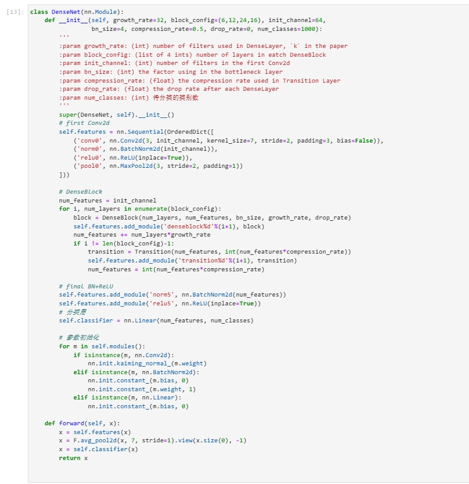Click the 'growth_rate=32' parameter in __init__

coord(138,20)
